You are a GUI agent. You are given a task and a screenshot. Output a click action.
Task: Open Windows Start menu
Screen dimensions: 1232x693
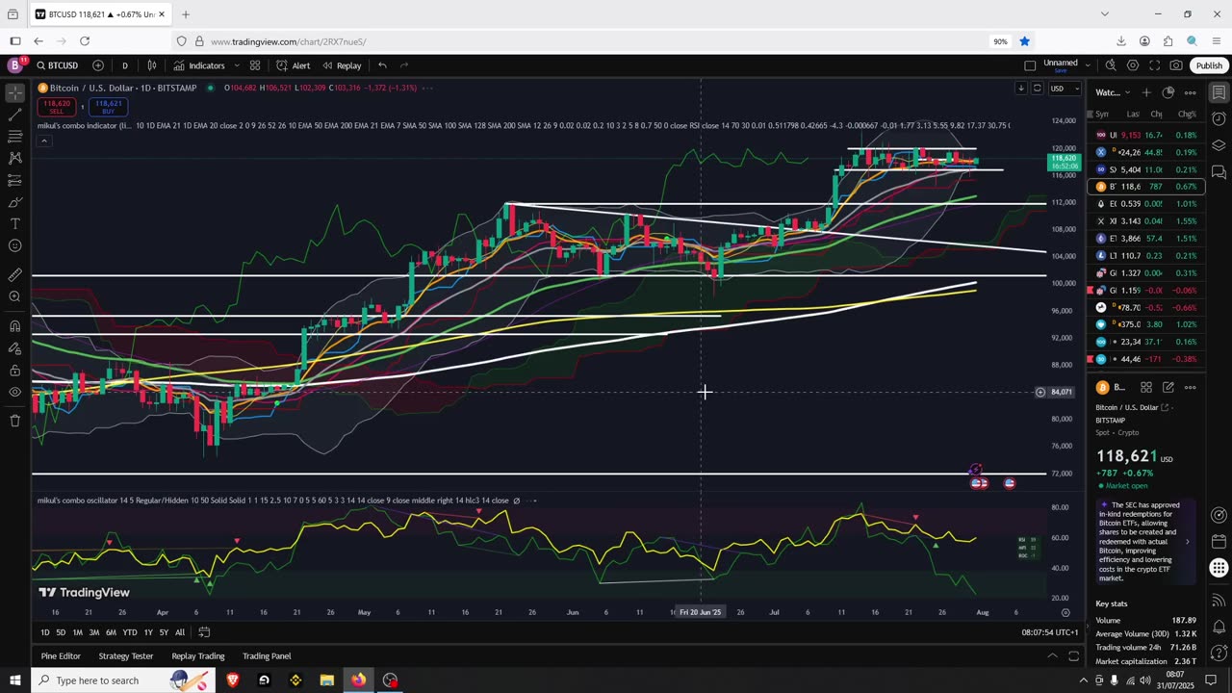click(15, 680)
